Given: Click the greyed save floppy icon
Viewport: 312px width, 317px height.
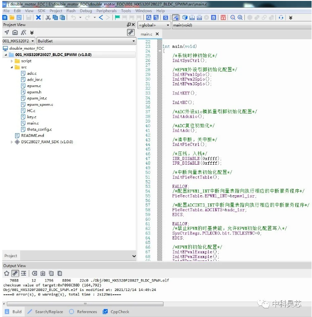Looking at the screenshot, I should (x=29, y=18).
